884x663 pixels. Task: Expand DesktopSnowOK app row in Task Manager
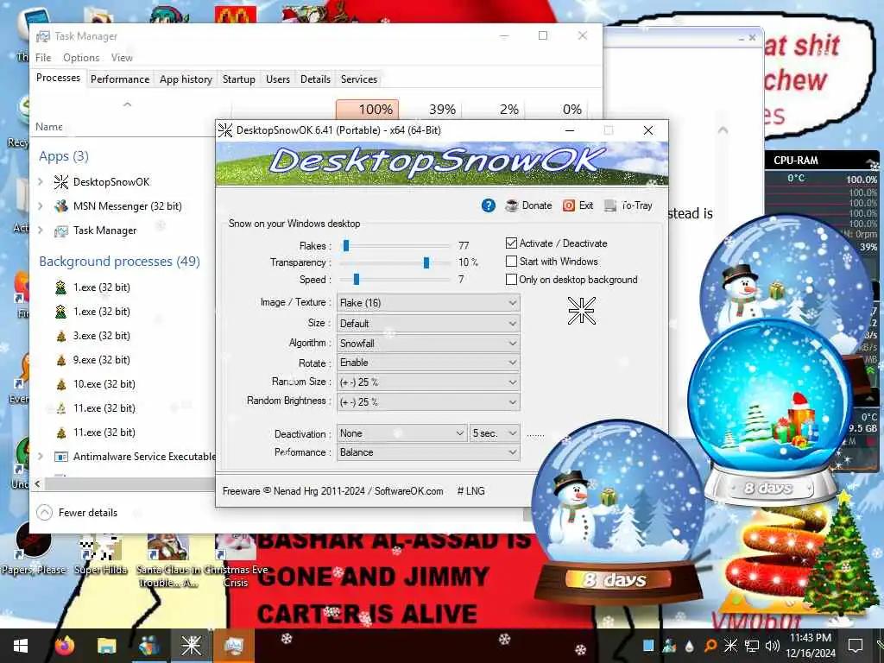click(x=40, y=181)
